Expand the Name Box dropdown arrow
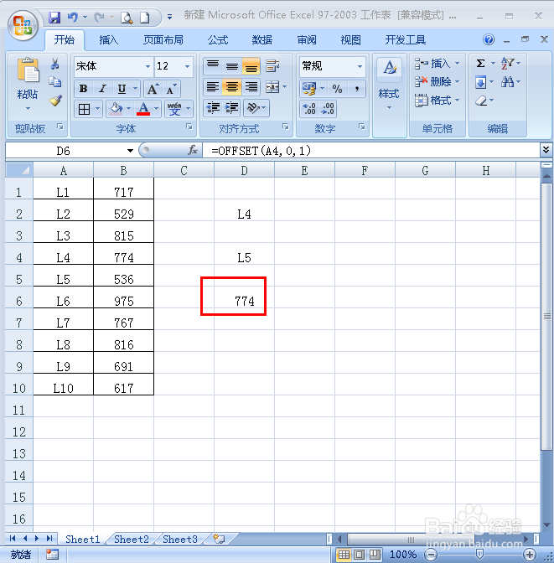Image resolution: width=554 pixels, height=563 pixels. coord(130,151)
